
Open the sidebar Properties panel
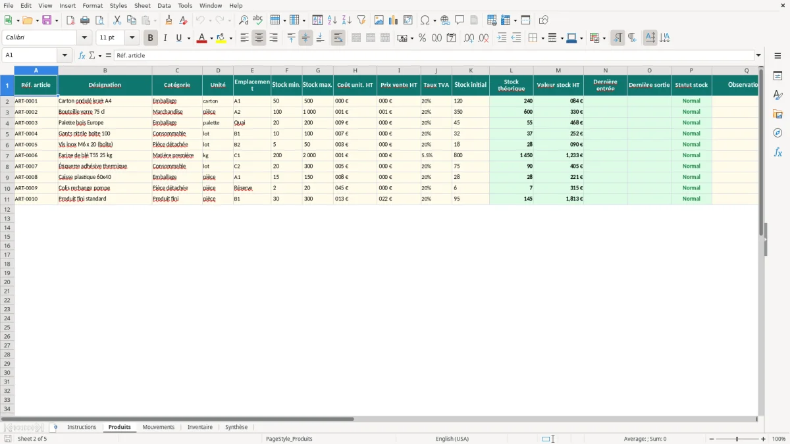click(777, 76)
